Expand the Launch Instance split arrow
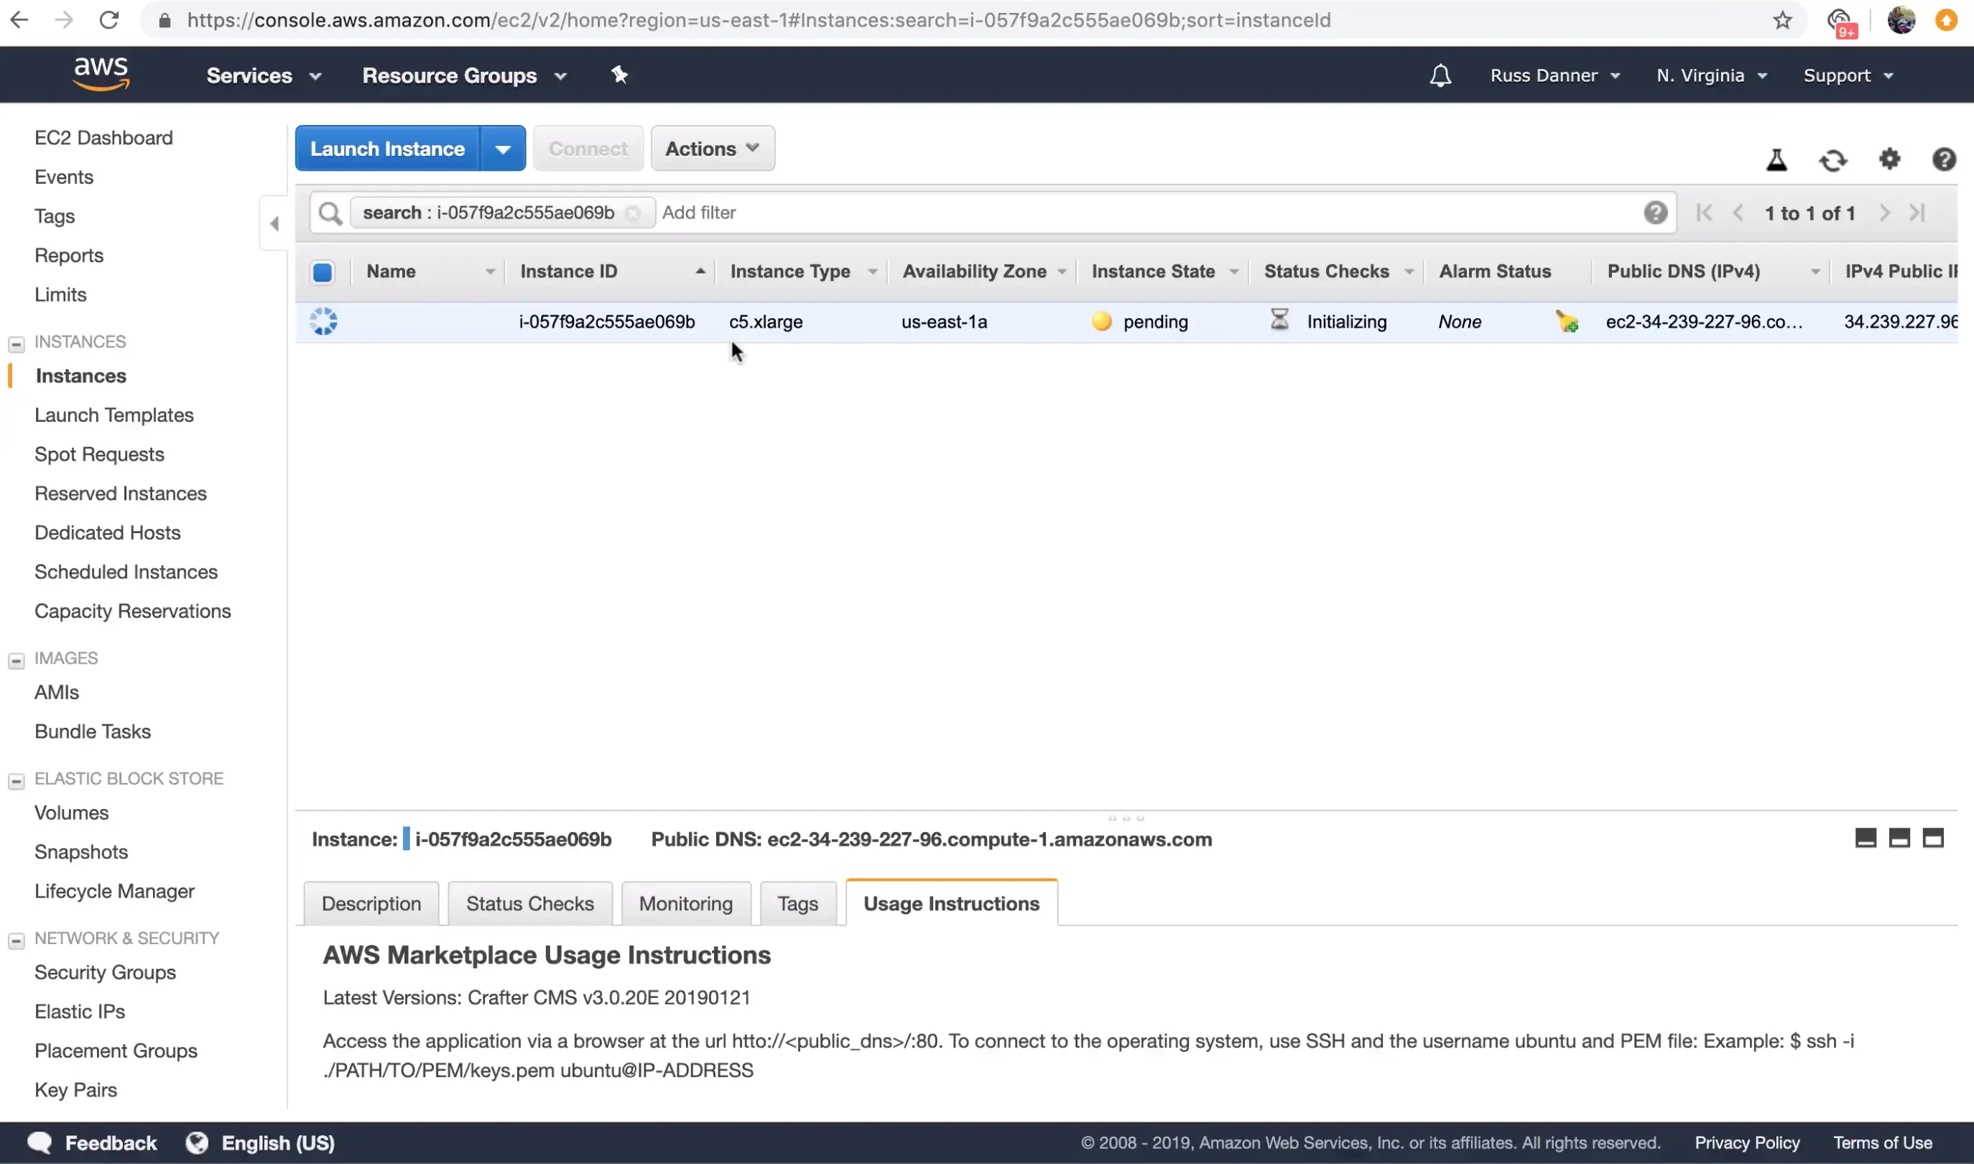The image size is (1974, 1164). 503,149
